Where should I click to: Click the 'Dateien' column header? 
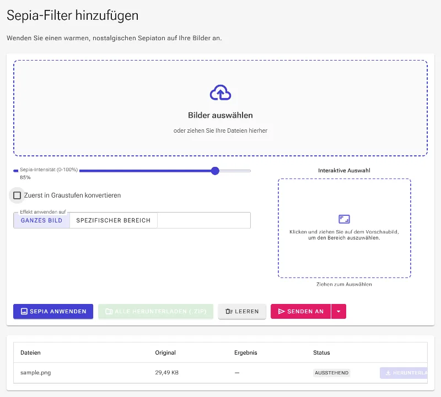(30, 352)
